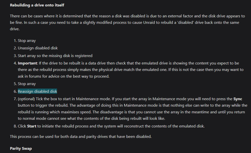Click the 'Unassign disabled disk' step

[38, 48]
